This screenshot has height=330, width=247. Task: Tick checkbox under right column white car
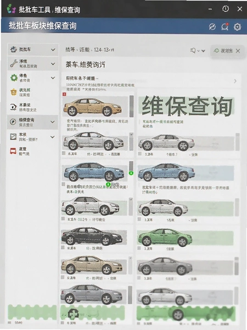click(139, 219)
